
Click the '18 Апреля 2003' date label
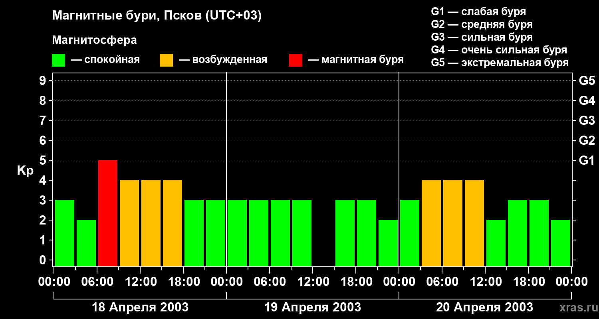pyautogui.click(x=140, y=307)
